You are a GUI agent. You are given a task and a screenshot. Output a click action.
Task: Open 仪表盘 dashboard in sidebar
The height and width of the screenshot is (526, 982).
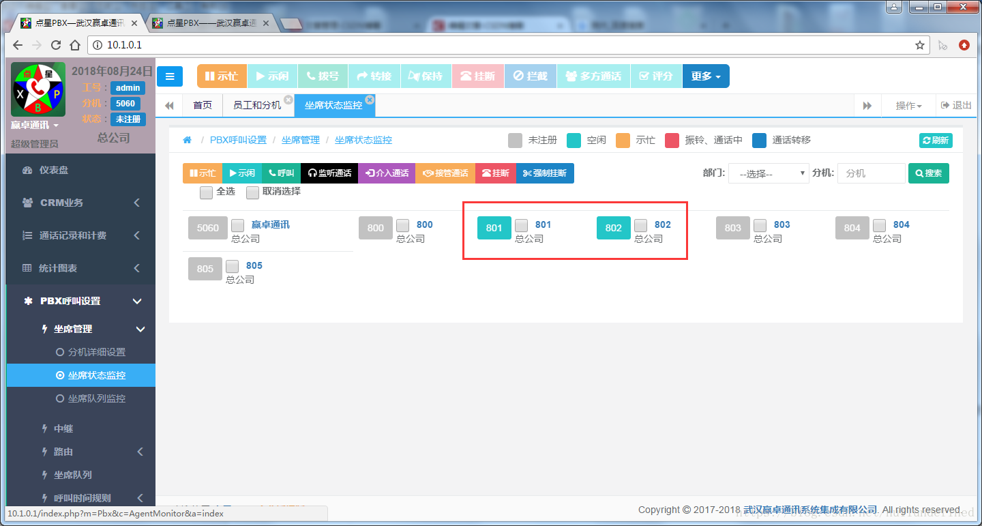point(80,170)
